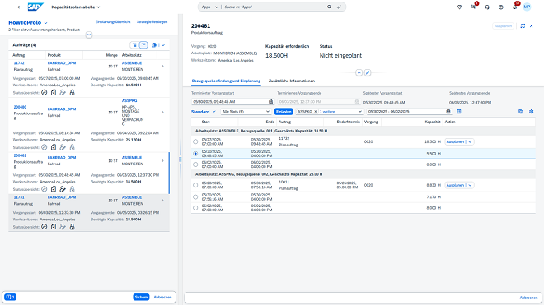Open the shopping cart icon with badge
Image resolution: width=544 pixels, height=305 pixels.
click(473, 7)
